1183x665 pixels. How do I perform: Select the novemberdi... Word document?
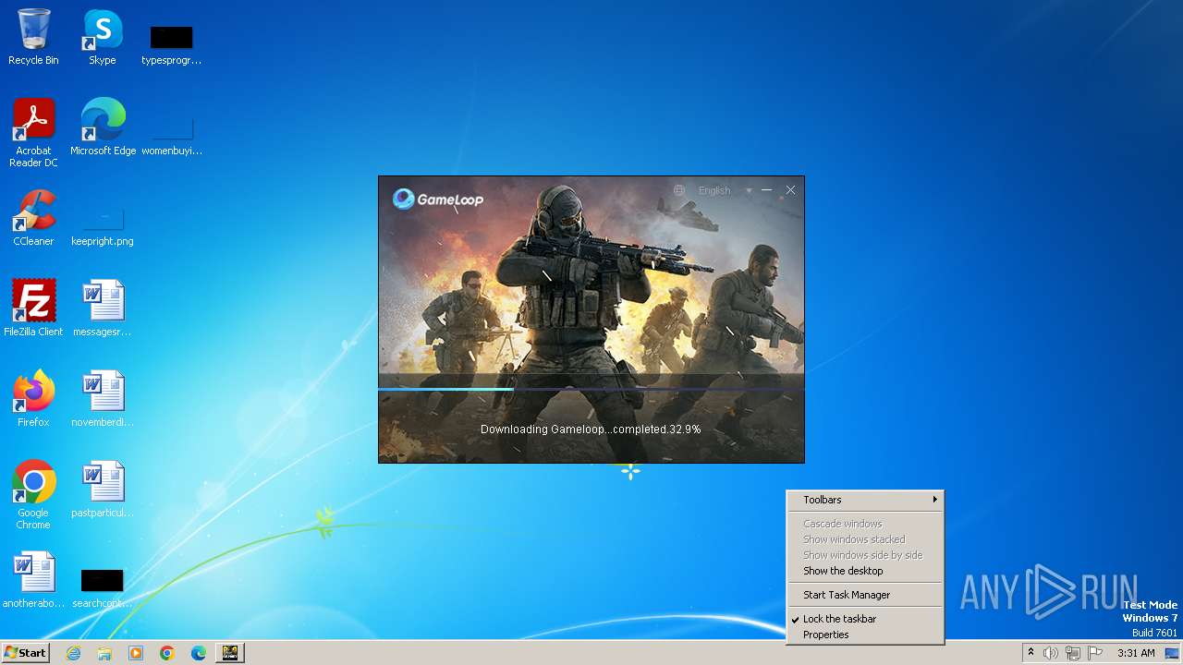103,398
